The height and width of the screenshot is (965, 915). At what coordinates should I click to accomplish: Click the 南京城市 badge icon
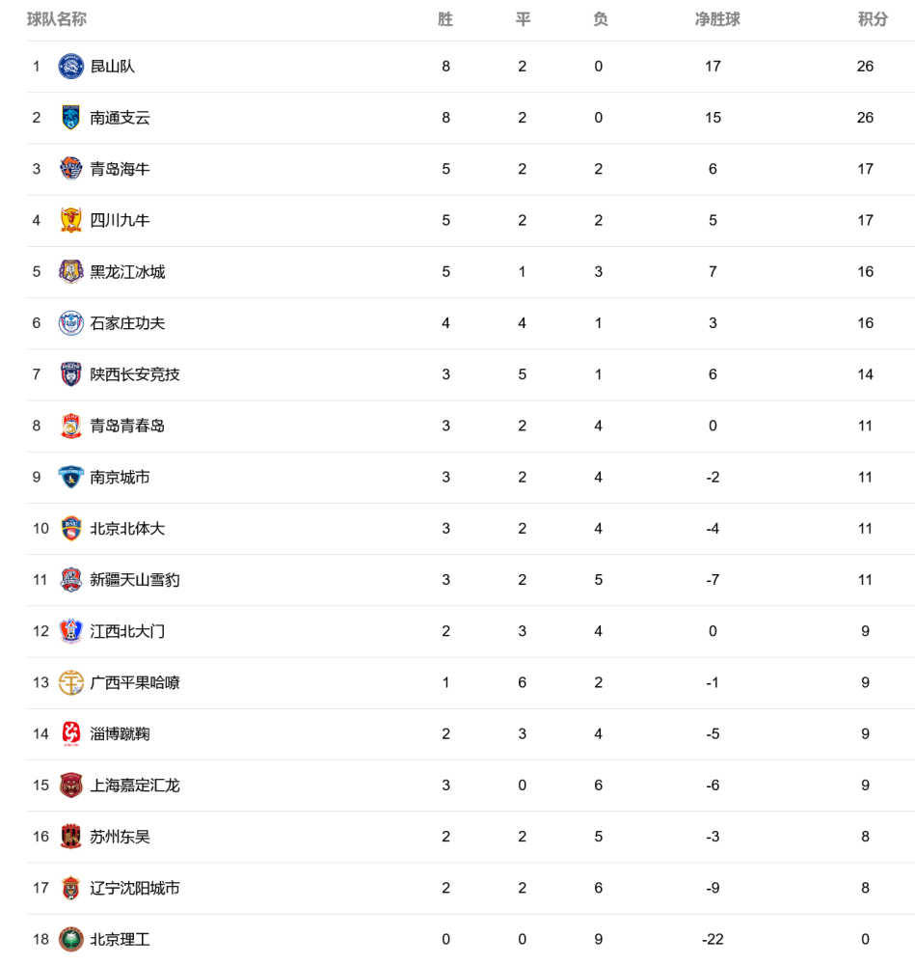click(70, 477)
